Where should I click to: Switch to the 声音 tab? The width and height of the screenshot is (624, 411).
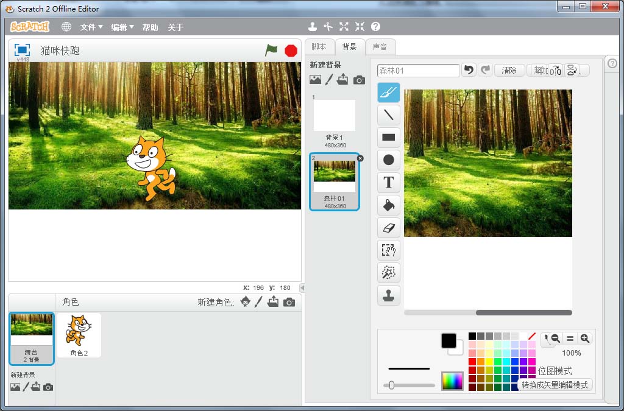(x=380, y=47)
